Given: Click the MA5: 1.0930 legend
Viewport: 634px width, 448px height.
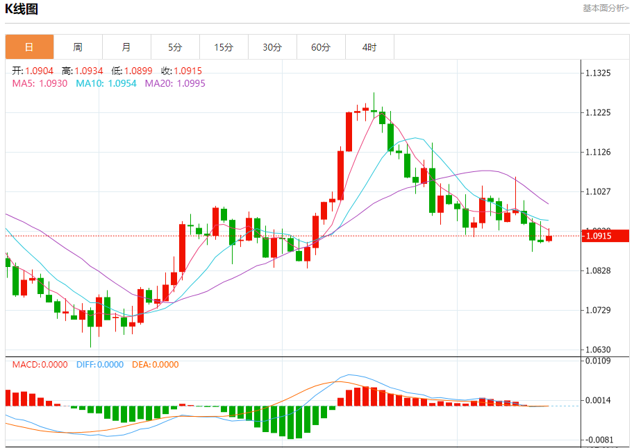Looking at the screenshot, I should coord(40,84).
